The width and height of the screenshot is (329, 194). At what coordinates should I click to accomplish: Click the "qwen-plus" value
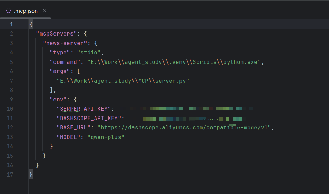click(106, 137)
